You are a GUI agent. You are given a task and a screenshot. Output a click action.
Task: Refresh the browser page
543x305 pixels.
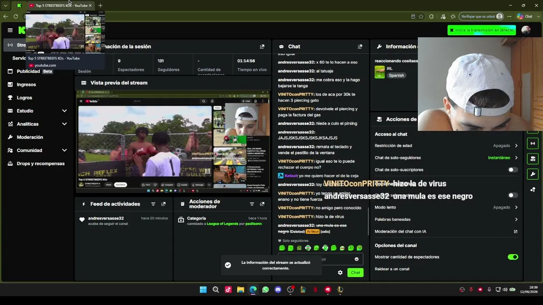(x=16, y=17)
